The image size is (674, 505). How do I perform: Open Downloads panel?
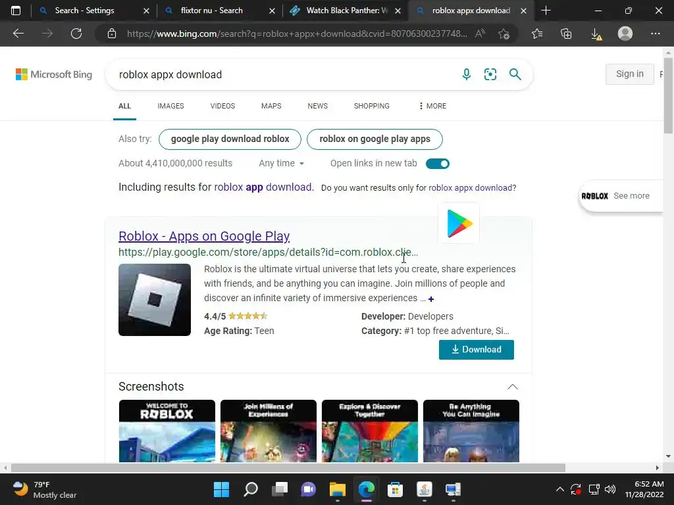[596, 34]
